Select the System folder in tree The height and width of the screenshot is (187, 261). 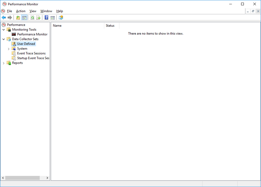pyautogui.click(x=22, y=49)
